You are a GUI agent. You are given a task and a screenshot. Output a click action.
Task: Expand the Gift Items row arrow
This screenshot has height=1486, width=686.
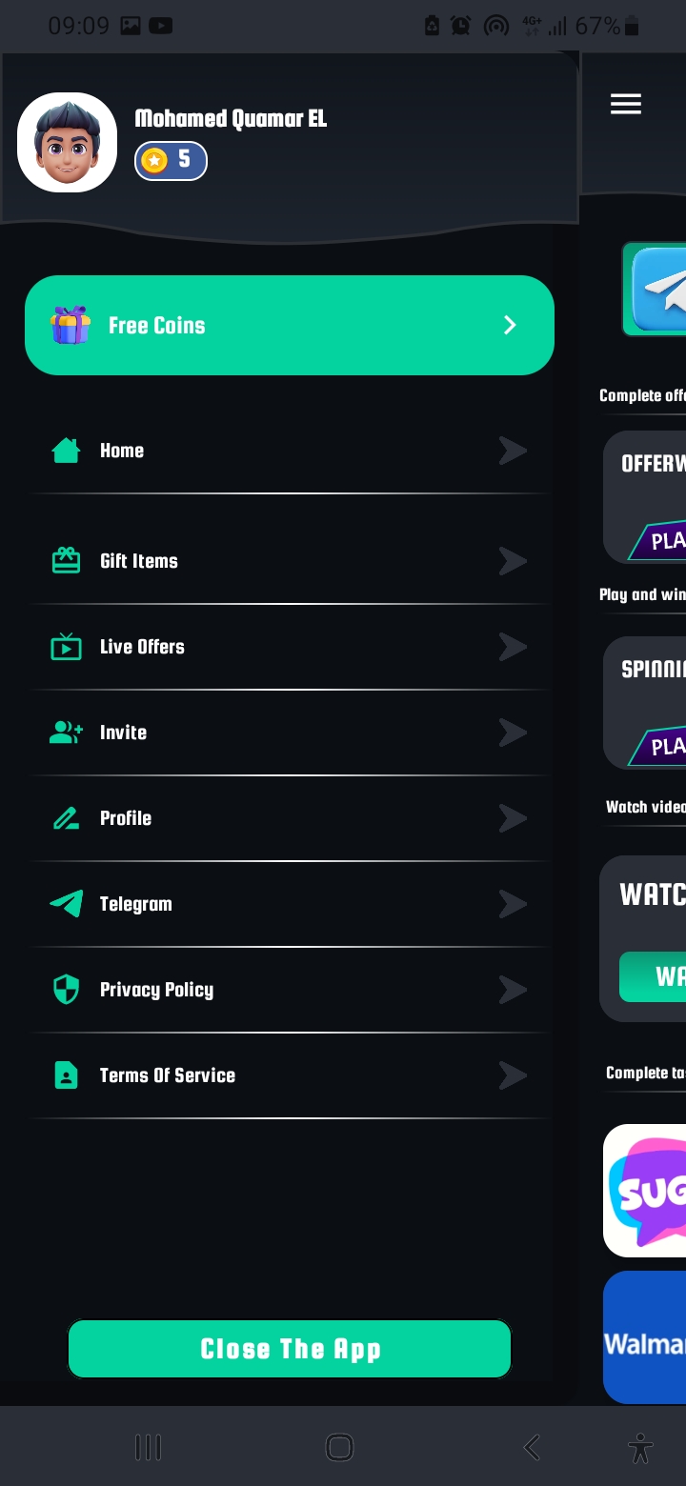click(513, 561)
